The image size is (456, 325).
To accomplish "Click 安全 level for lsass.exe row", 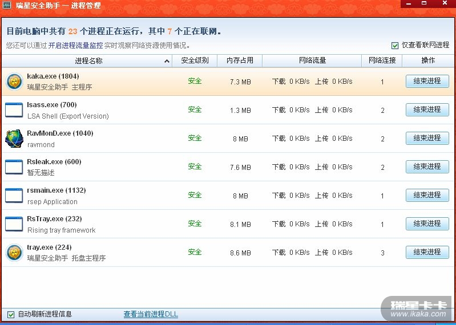I will pos(195,109).
